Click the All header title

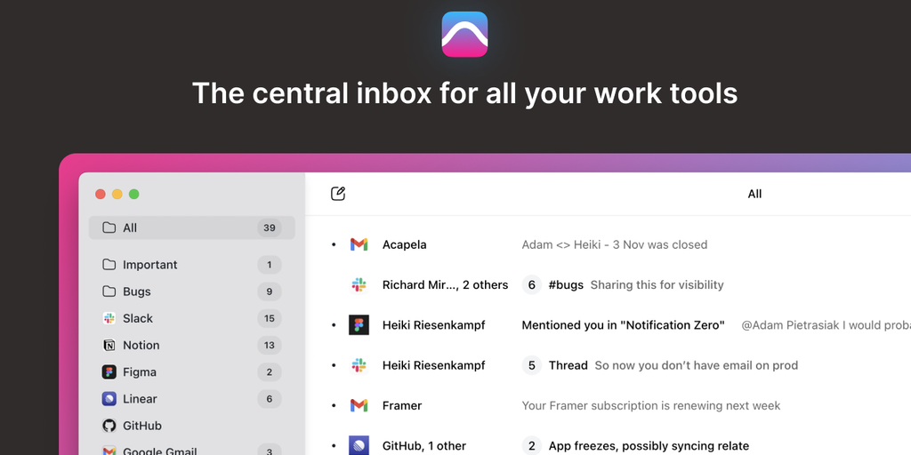754,194
